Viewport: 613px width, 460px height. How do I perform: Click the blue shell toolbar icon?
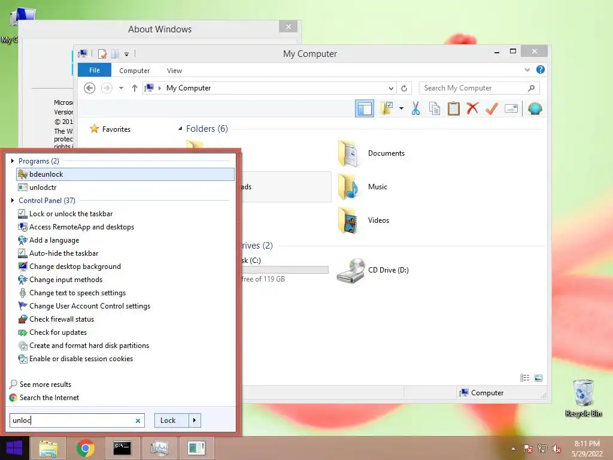click(x=535, y=108)
